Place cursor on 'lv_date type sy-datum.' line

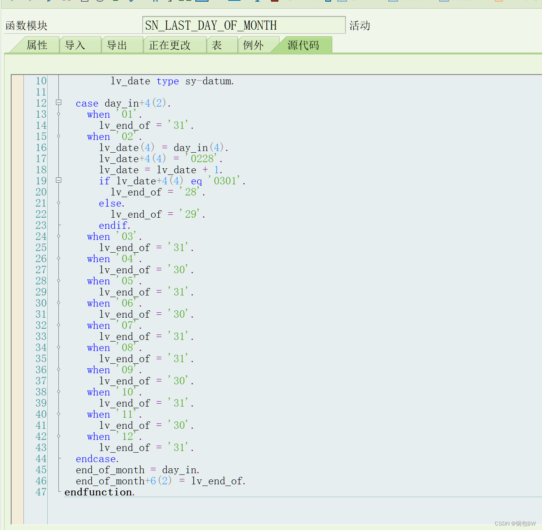pyautogui.click(x=172, y=81)
